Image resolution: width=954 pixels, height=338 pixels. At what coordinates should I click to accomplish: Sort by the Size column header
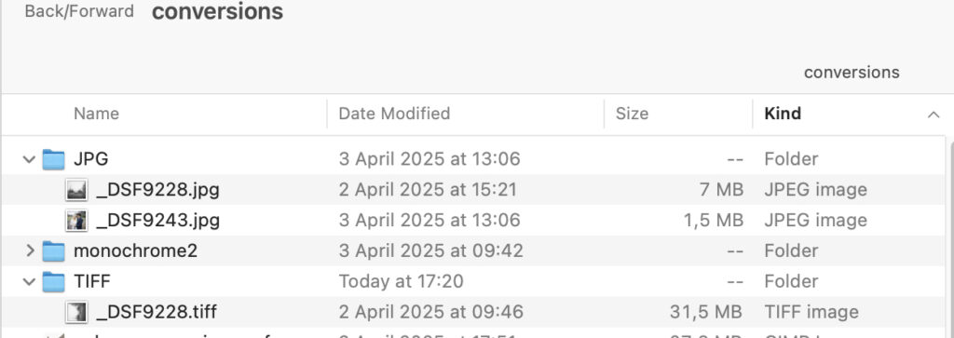(633, 114)
